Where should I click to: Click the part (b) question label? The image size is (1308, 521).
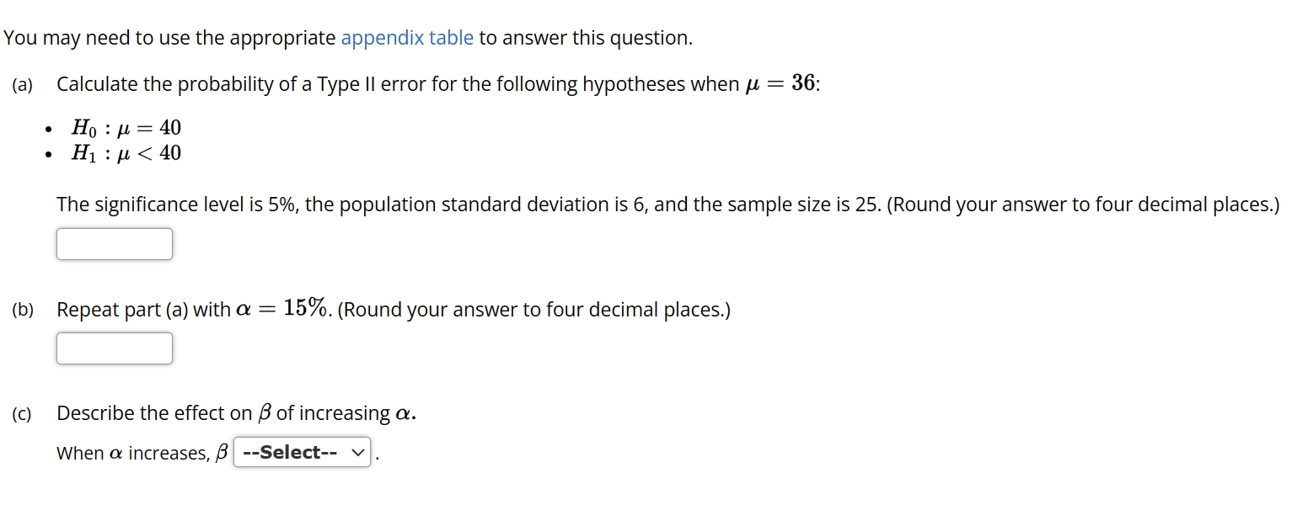click(x=22, y=310)
